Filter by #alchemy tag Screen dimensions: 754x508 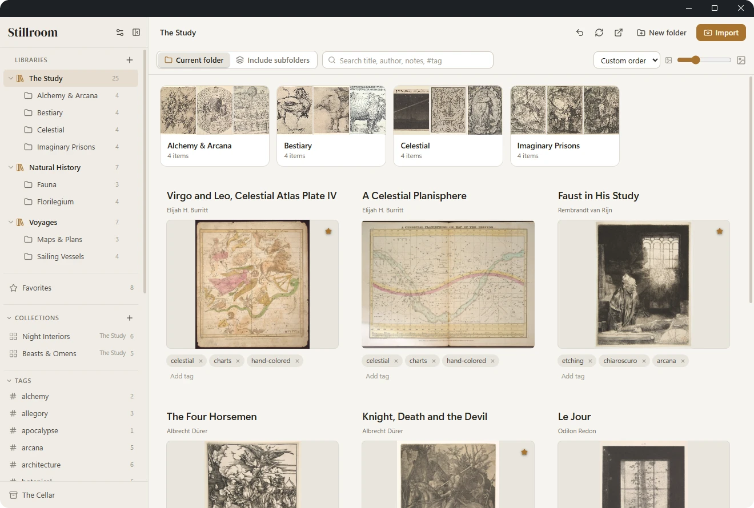pyautogui.click(x=71, y=396)
